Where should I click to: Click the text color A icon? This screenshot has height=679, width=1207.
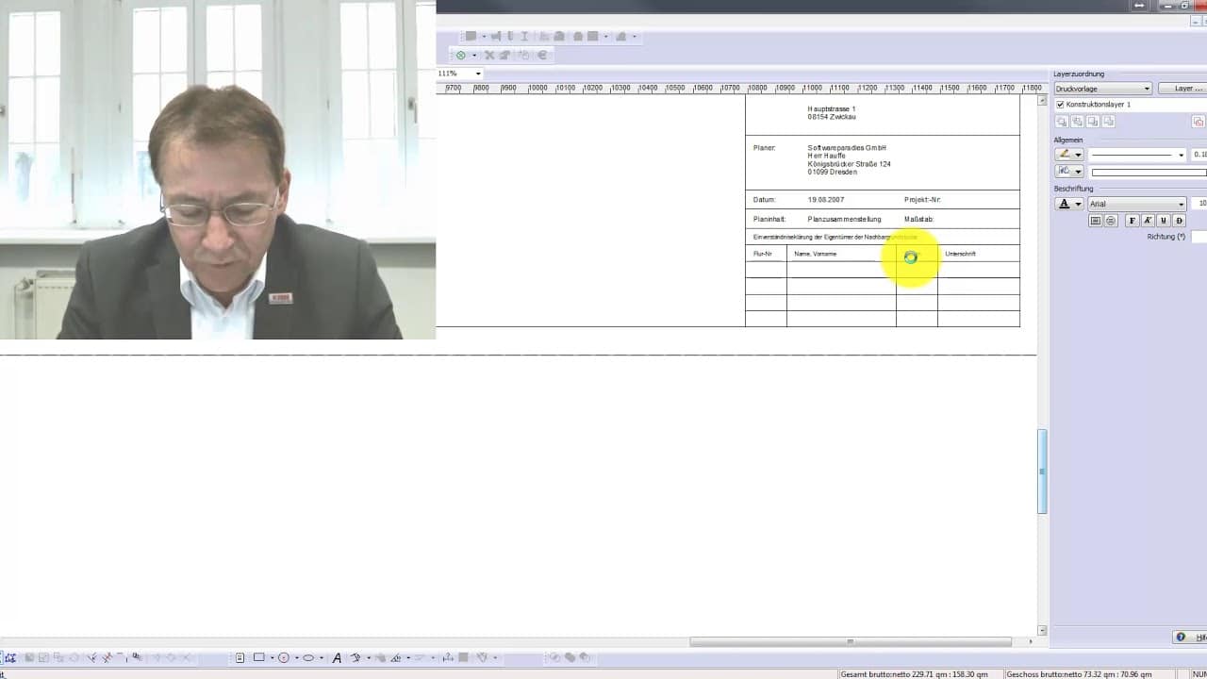[x=1064, y=203]
